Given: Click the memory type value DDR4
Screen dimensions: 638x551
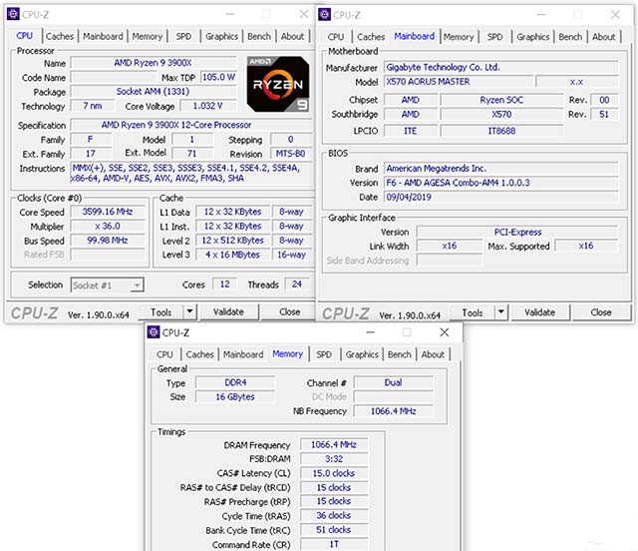Looking at the screenshot, I should coord(235,382).
